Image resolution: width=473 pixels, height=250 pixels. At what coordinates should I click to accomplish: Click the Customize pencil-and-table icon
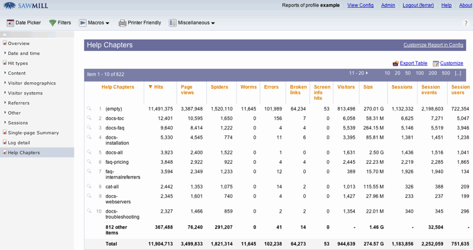[436, 63]
